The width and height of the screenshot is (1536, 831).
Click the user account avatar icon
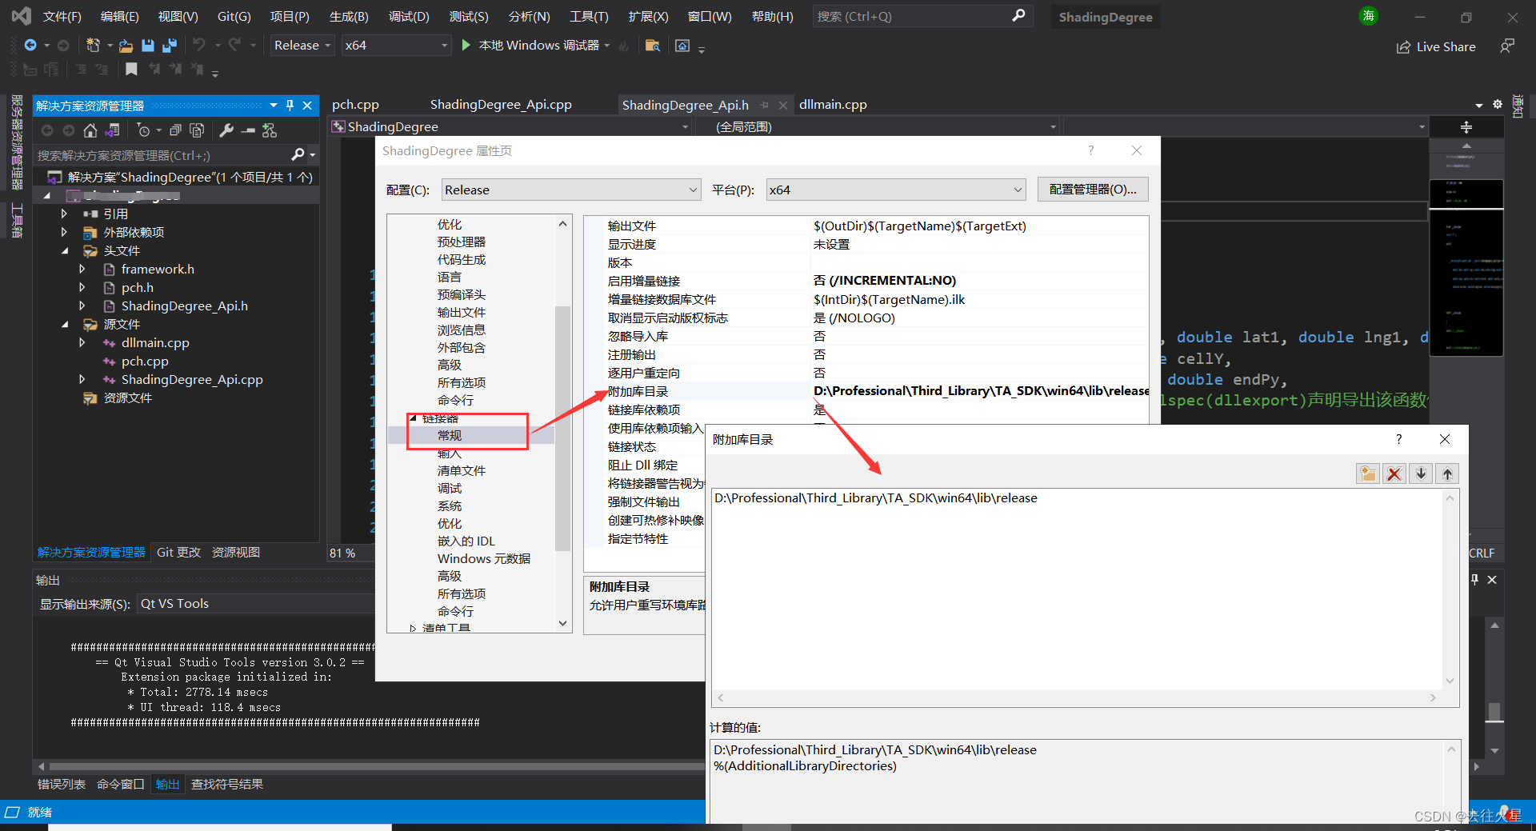tap(1369, 16)
